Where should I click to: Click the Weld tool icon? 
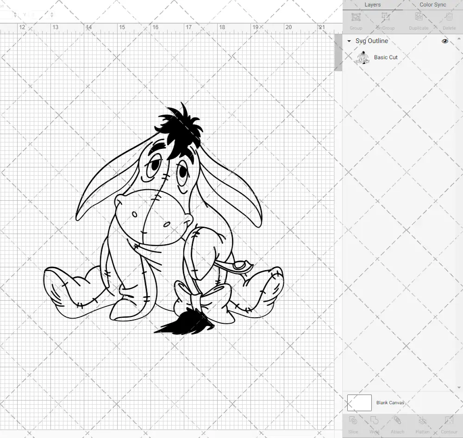pos(374,420)
